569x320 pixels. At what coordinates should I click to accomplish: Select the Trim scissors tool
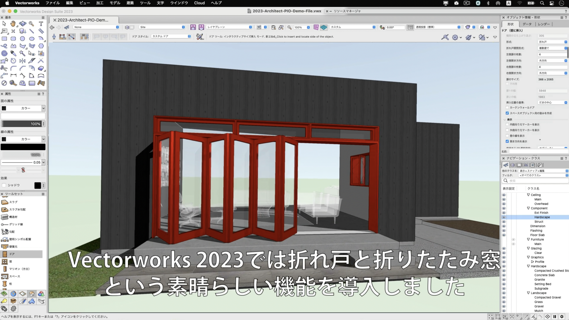click(x=4, y=68)
